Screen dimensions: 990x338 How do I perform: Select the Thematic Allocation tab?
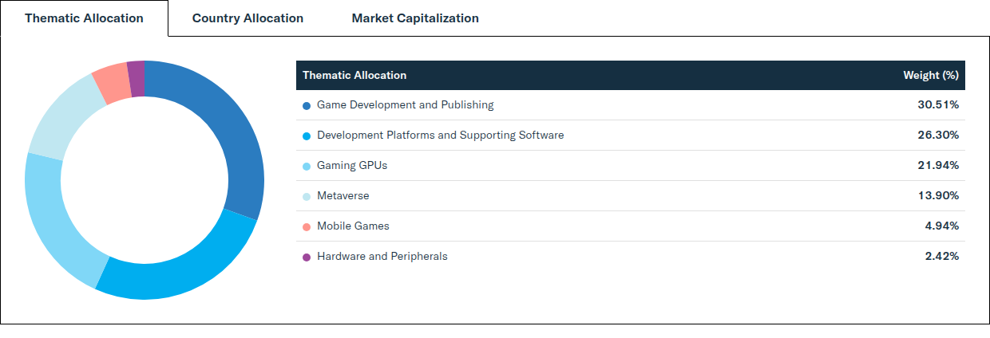coord(84,18)
